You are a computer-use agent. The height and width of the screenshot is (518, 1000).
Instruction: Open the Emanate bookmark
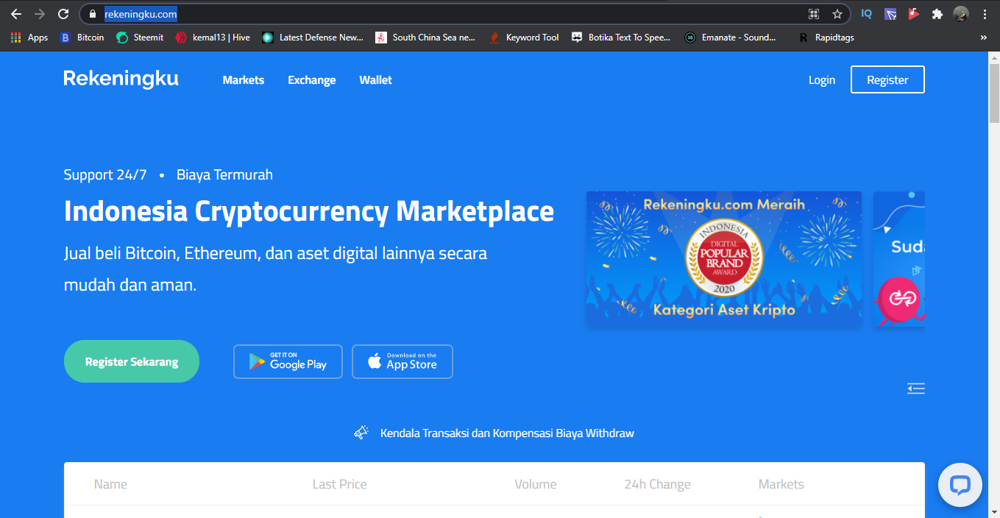(x=731, y=38)
